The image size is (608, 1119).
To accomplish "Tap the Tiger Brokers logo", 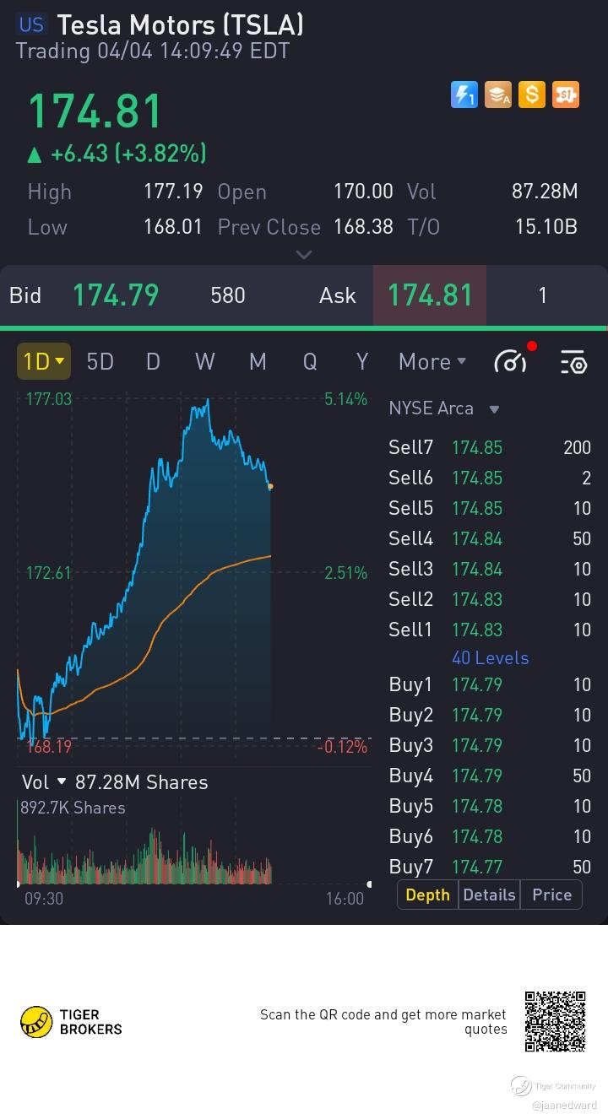I will (72, 1021).
